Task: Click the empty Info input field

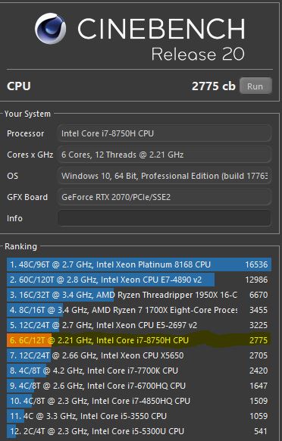Action: (164, 218)
